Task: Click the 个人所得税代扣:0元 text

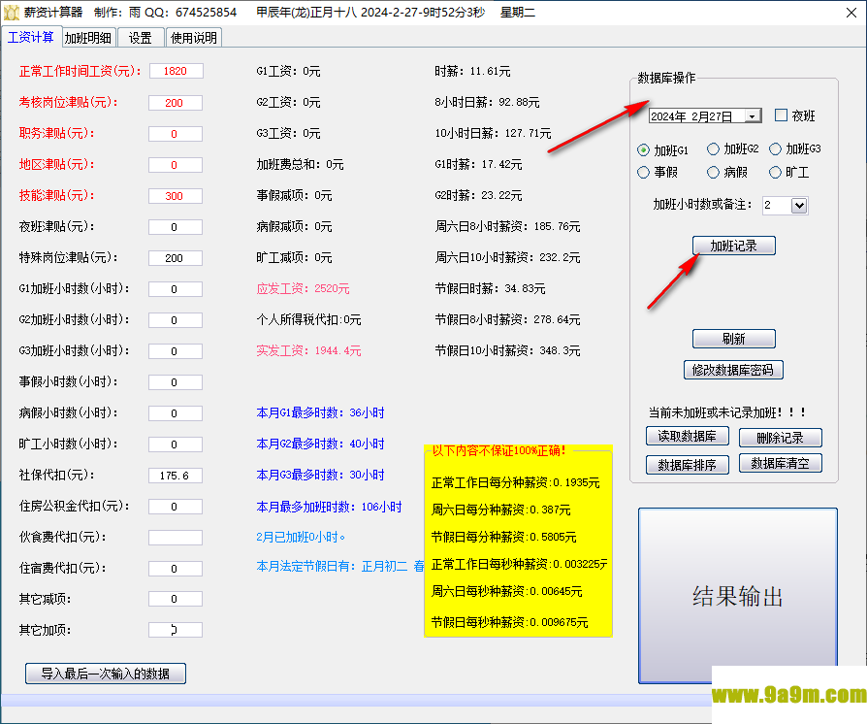Action: coord(308,319)
